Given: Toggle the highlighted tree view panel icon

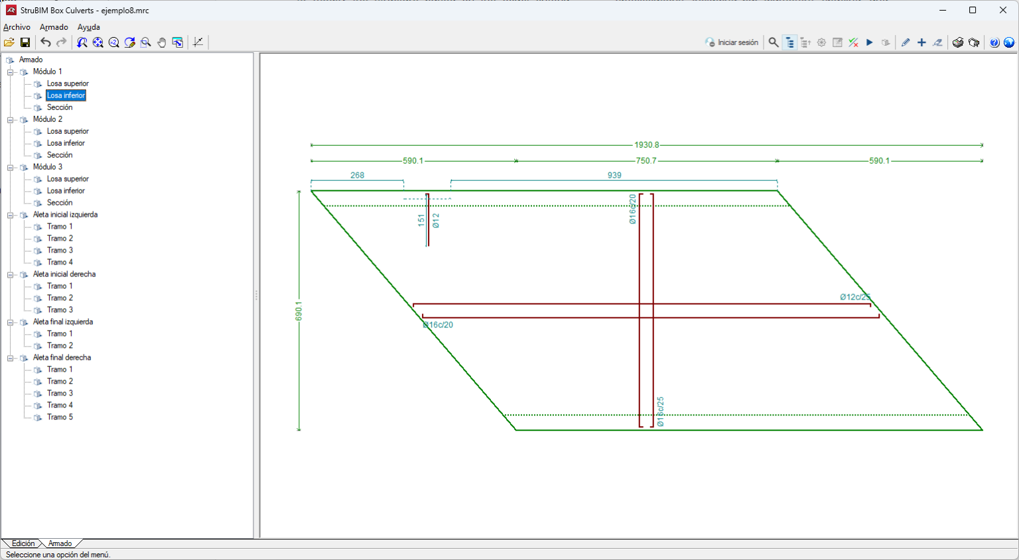Looking at the screenshot, I should click(x=790, y=42).
